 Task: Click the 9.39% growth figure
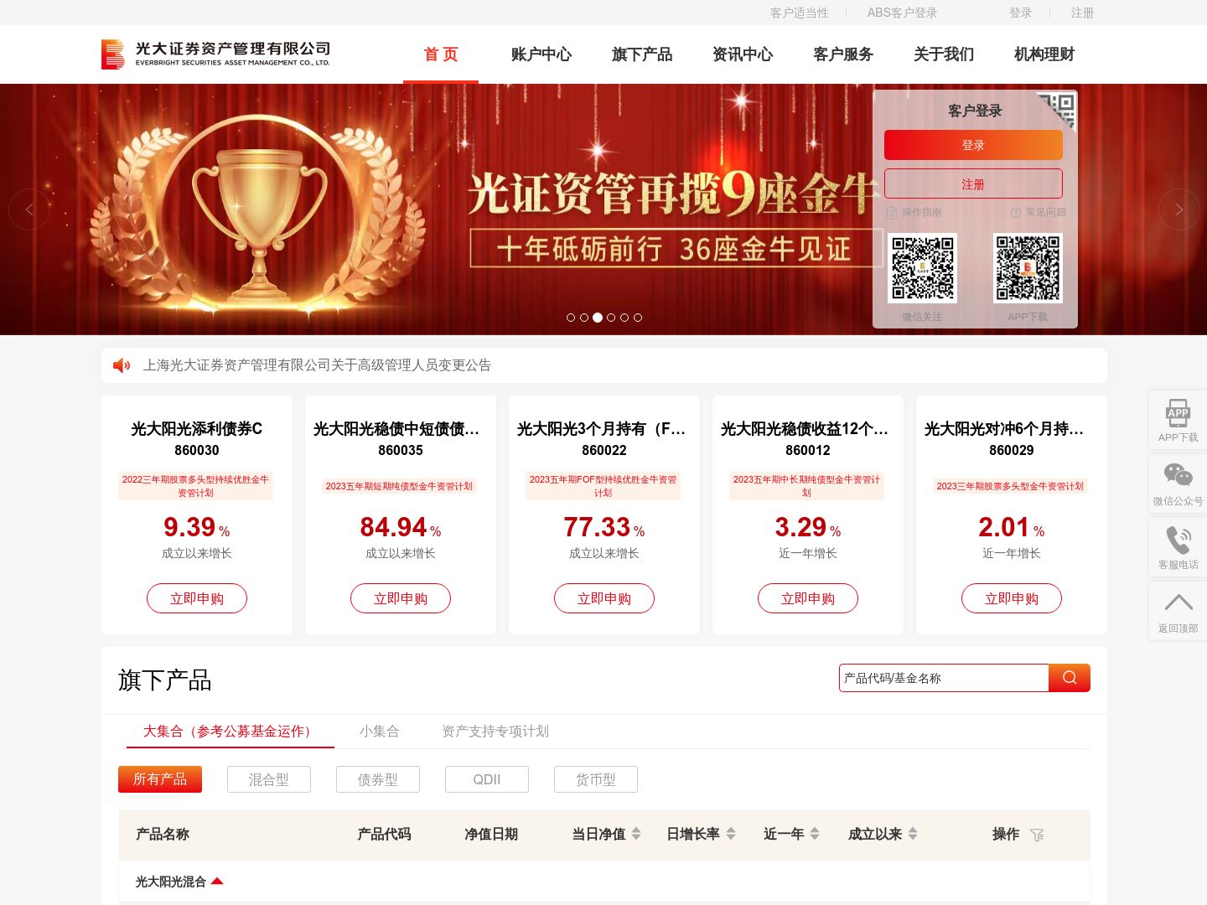[x=197, y=527]
